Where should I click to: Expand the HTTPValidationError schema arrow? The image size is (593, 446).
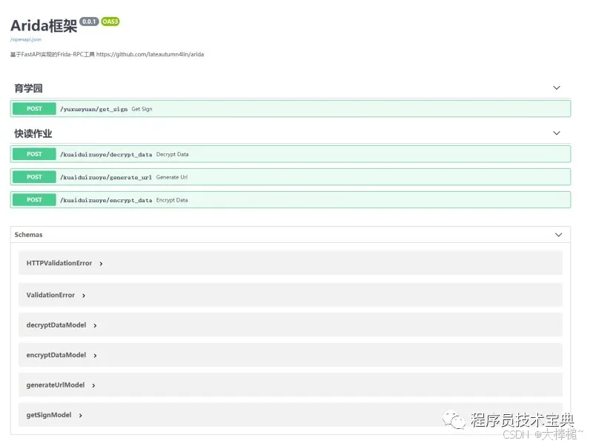point(101,264)
